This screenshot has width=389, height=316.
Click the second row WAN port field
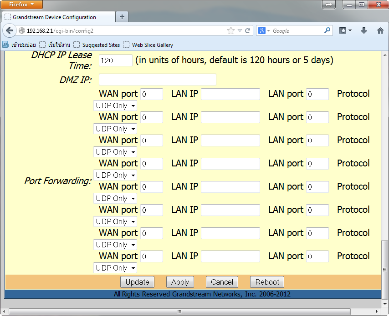point(152,117)
